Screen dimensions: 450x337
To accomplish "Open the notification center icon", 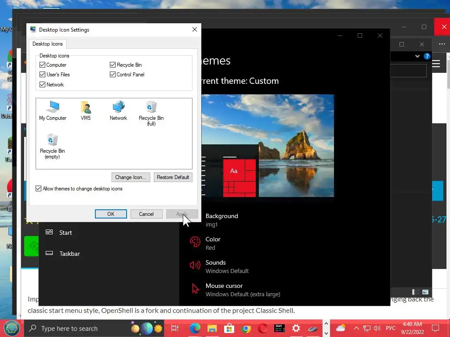I will click(435, 328).
